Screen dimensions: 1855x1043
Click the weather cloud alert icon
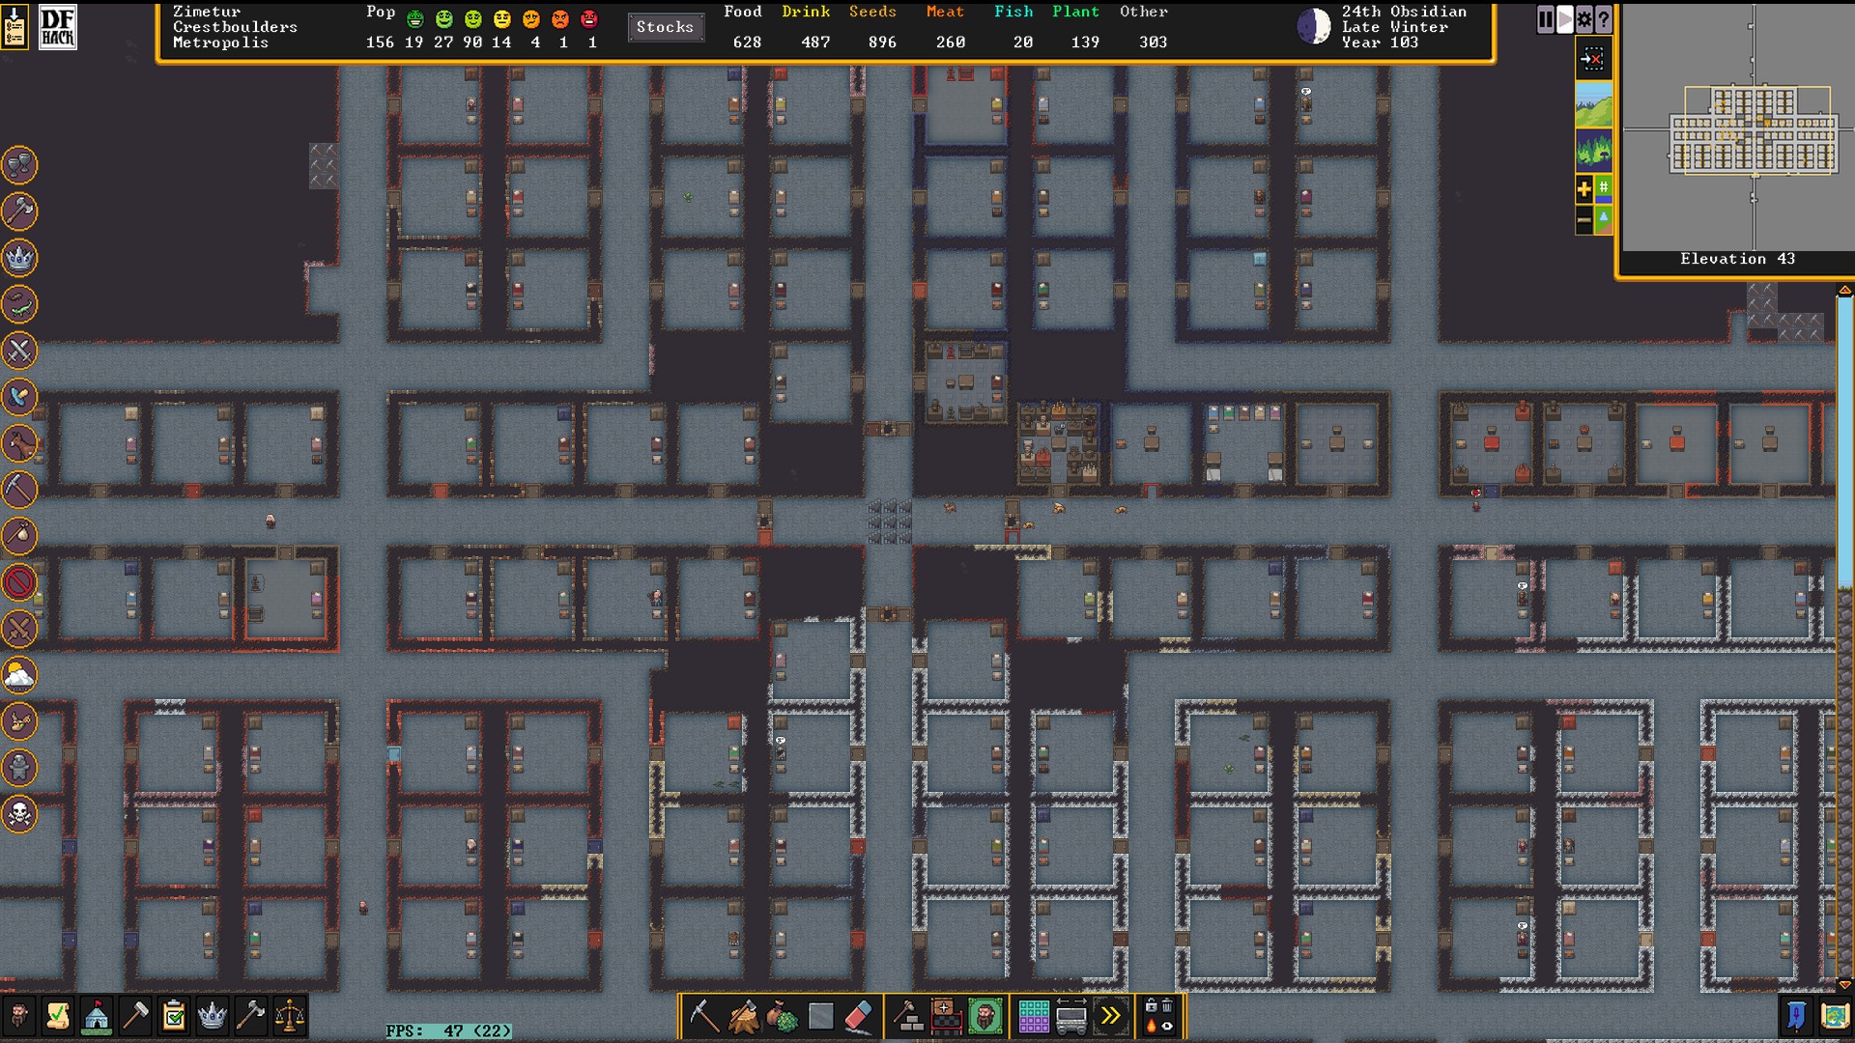point(19,675)
